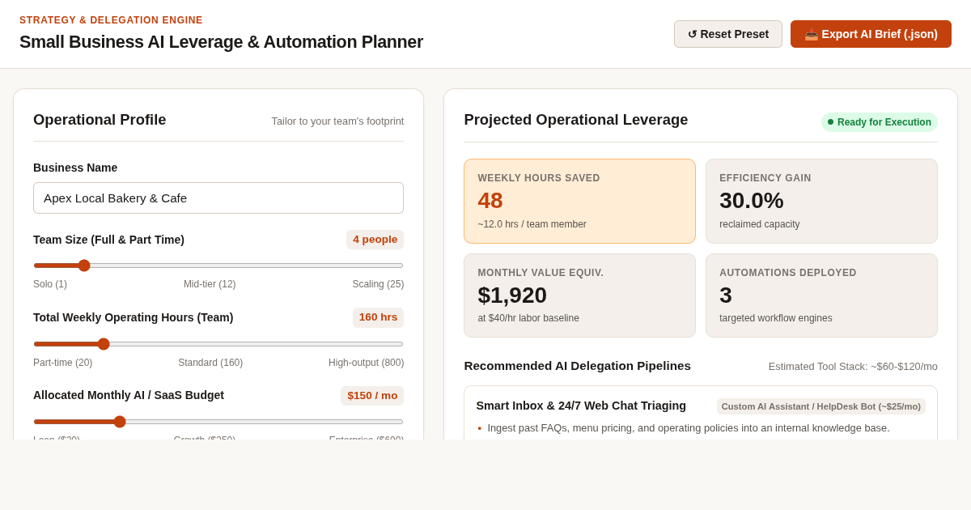971x510 pixels.
Task: Click the 'High-output (800)' slider label
Action: pos(366,363)
